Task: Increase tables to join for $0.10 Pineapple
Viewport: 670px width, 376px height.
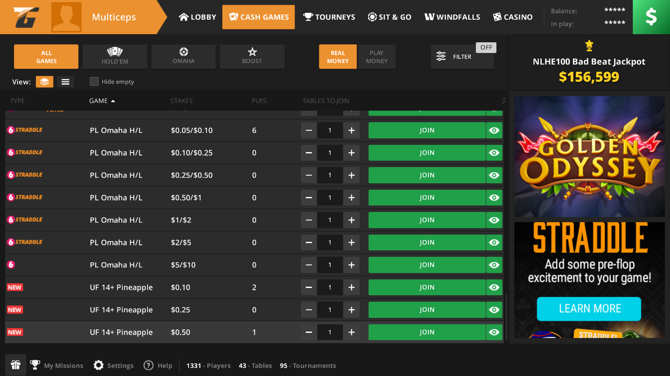Action: point(351,288)
